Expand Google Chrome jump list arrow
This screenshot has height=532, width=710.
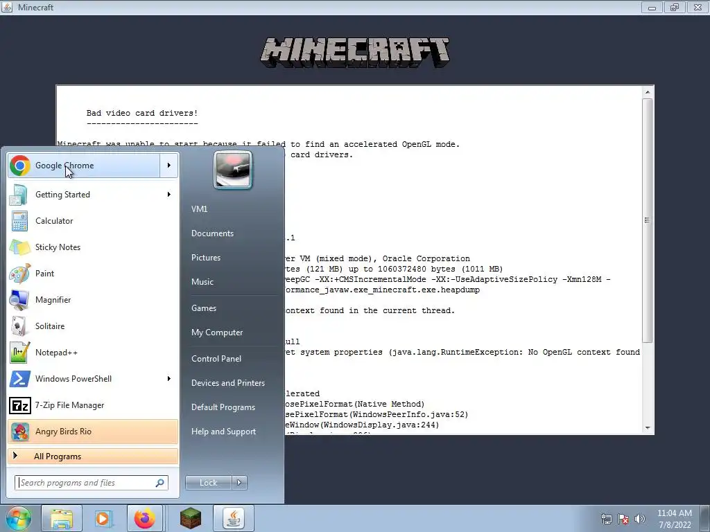point(169,166)
